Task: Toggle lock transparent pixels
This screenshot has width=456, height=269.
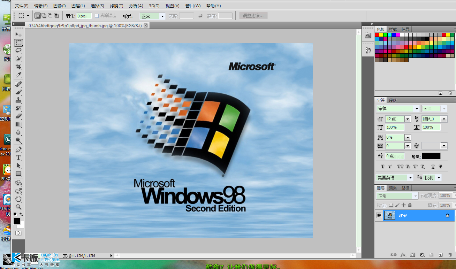Action: pyautogui.click(x=391, y=205)
